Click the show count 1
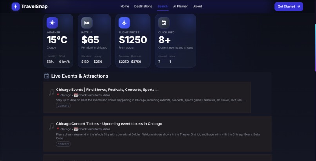This screenshot has height=161, width=316. [x=170, y=62]
